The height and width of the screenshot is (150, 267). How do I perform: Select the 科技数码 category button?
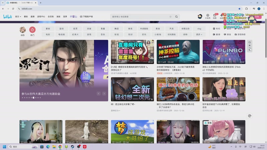pyautogui.click(x=144, y=29)
